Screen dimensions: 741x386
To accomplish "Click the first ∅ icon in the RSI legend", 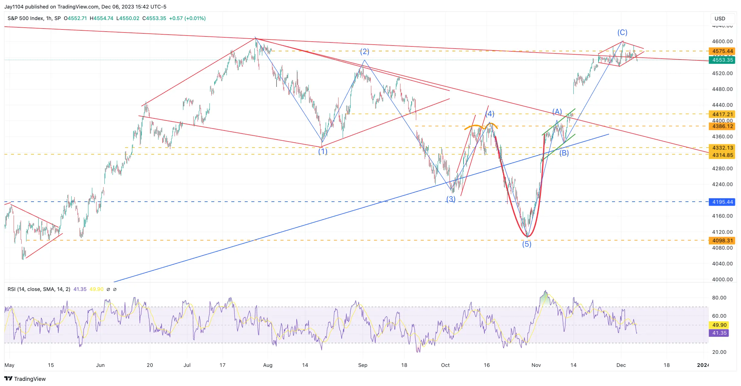I will pos(108,289).
